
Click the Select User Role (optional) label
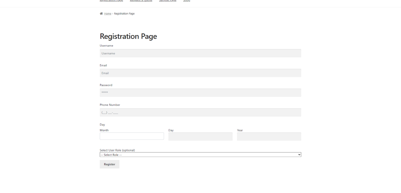pyautogui.click(x=117, y=150)
